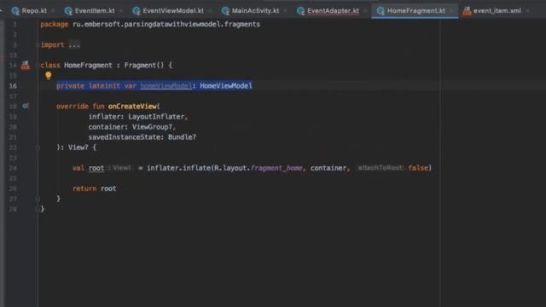The width and height of the screenshot is (546, 307).
Task: Expand the folded import block
Action: (x=74, y=45)
